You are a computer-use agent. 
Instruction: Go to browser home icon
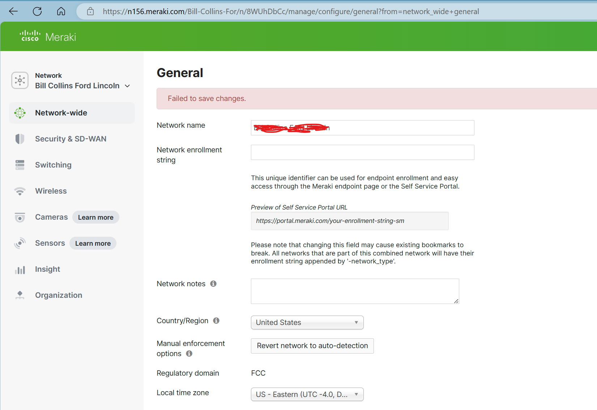(61, 11)
